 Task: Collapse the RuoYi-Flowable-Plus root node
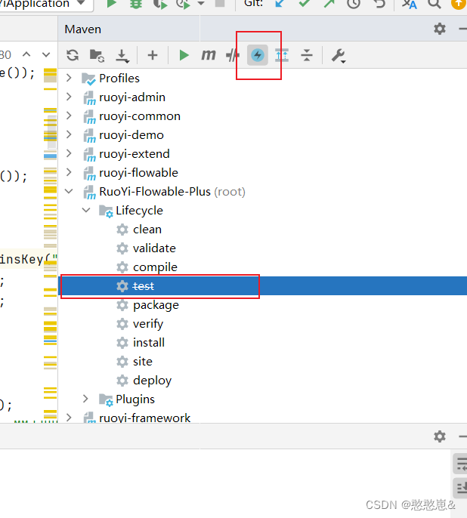[69, 191]
